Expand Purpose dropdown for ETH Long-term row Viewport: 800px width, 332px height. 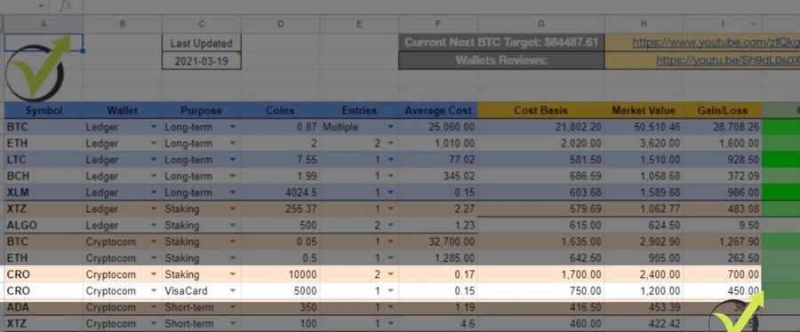[233, 144]
